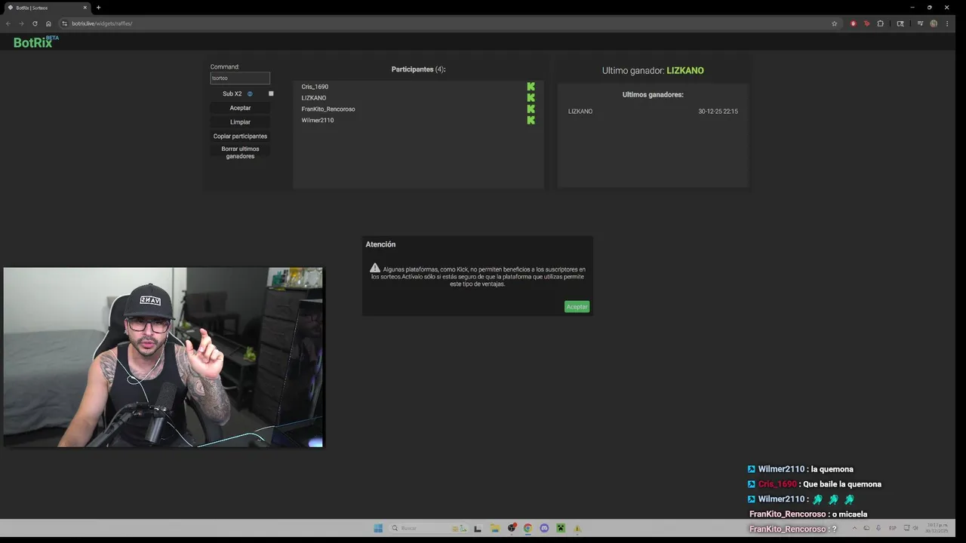
Task: Select participant LIZKANO in the list
Action: 314,98
